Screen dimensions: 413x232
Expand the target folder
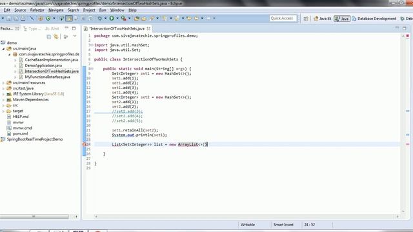click(x=3, y=111)
